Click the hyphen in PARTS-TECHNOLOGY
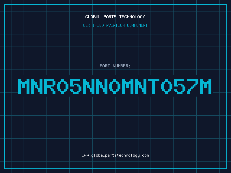The image size is (231, 173). tap(118, 17)
